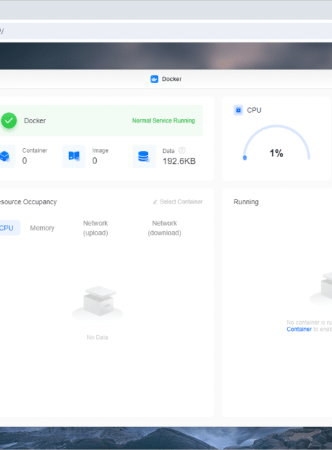This screenshot has width=332, height=450.
Task: Switch to the Memory tab
Action: click(x=42, y=228)
